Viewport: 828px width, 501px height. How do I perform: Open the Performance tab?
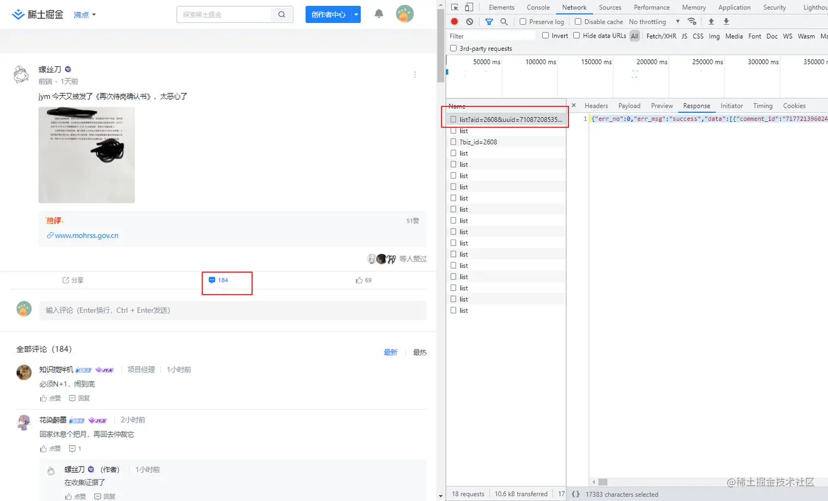tap(652, 7)
